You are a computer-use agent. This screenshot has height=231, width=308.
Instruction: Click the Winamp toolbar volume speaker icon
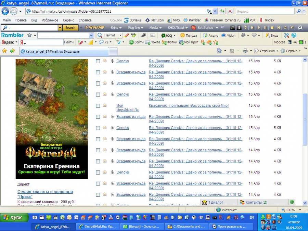[292, 28]
